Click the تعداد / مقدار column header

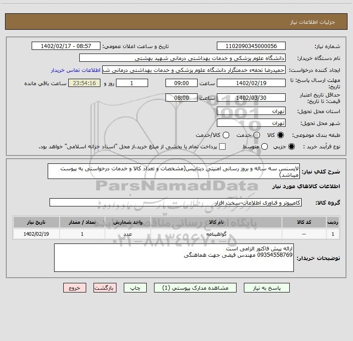pos(82,222)
